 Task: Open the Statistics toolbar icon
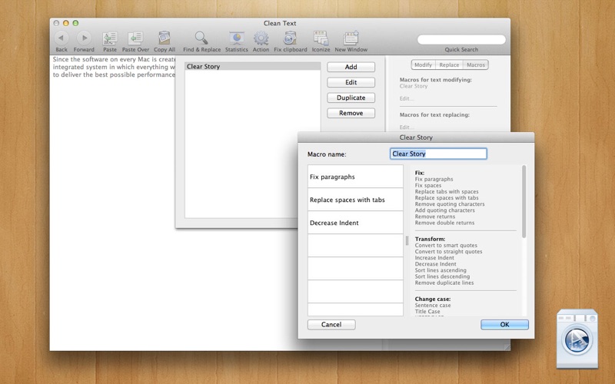click(237, 38)
